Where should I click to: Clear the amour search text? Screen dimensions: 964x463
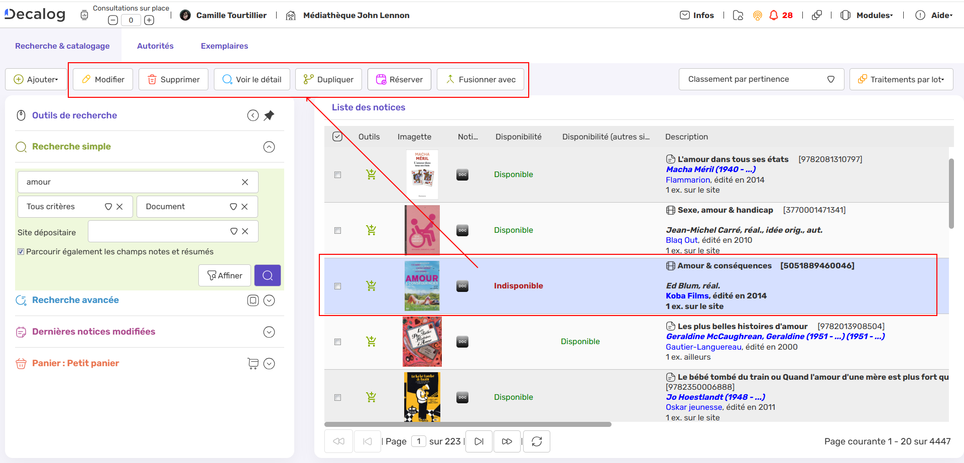pos(245,182)
